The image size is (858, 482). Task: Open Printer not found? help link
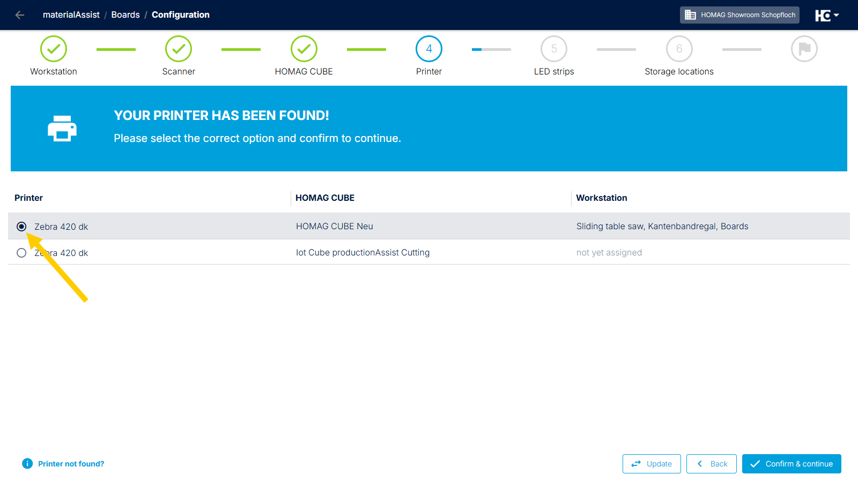(x=71, y=464)
